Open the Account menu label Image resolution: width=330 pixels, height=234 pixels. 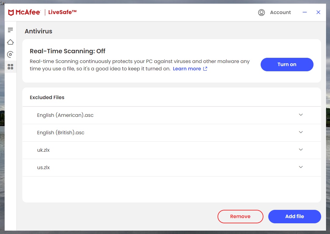[280, 13]
